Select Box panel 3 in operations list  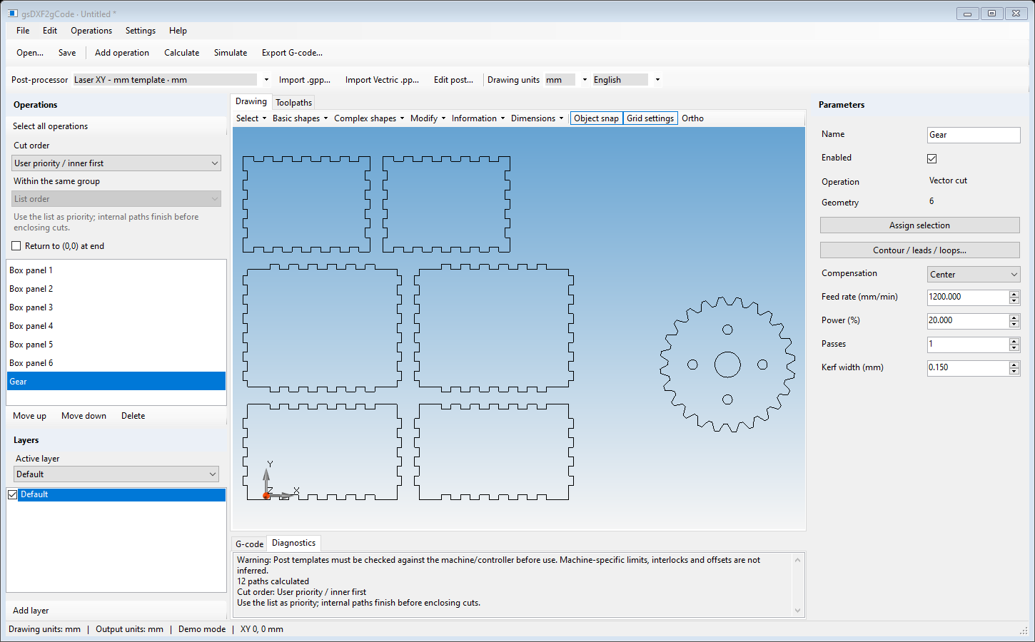(116, 307)
